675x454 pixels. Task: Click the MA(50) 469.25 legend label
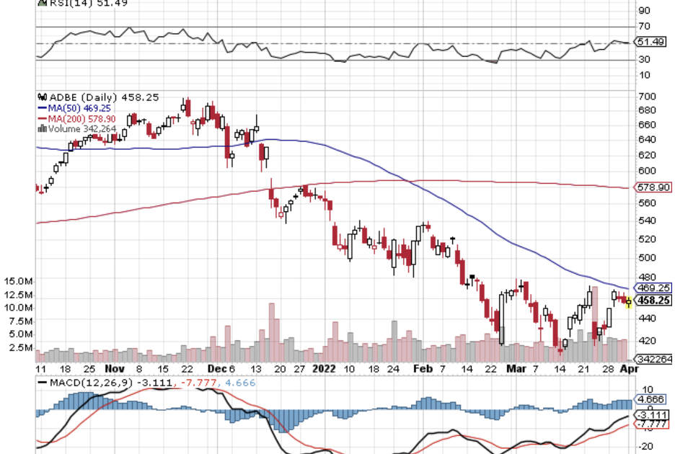[x=79, y=108]
